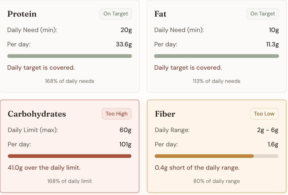Click the "168% of daily needs" text
This screenshot has height=195, width=288.
[69, 81]
